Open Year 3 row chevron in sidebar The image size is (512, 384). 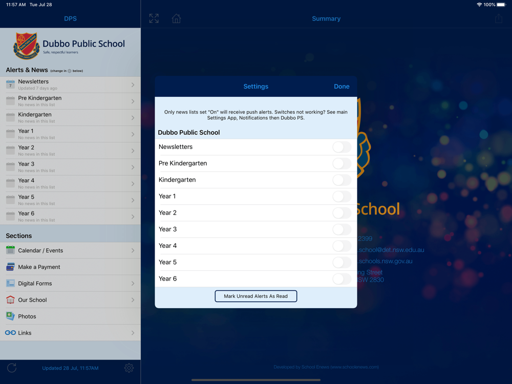(x=133, y=167)
